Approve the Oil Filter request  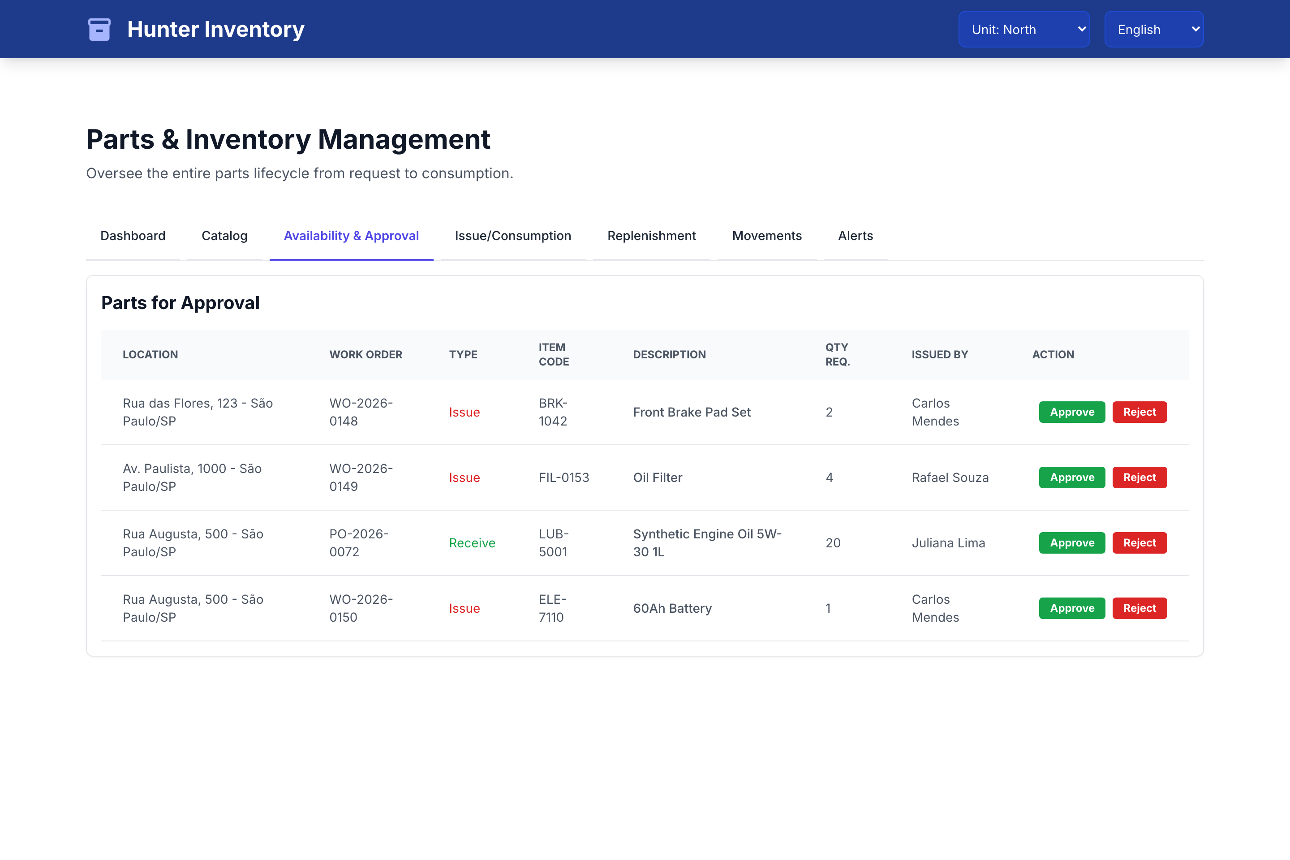point(1072,477)
